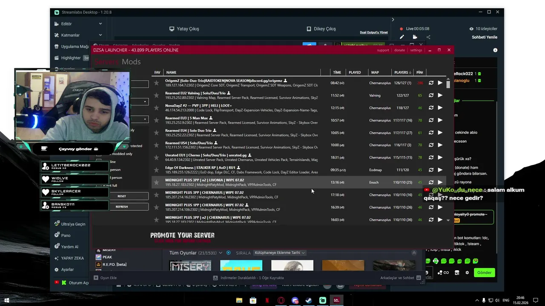The image size is (545, 306).
Task: Refresh the MIDNIGHT PLUS 1PP CHERNARUS row
Action: click(x=431, y=207)
